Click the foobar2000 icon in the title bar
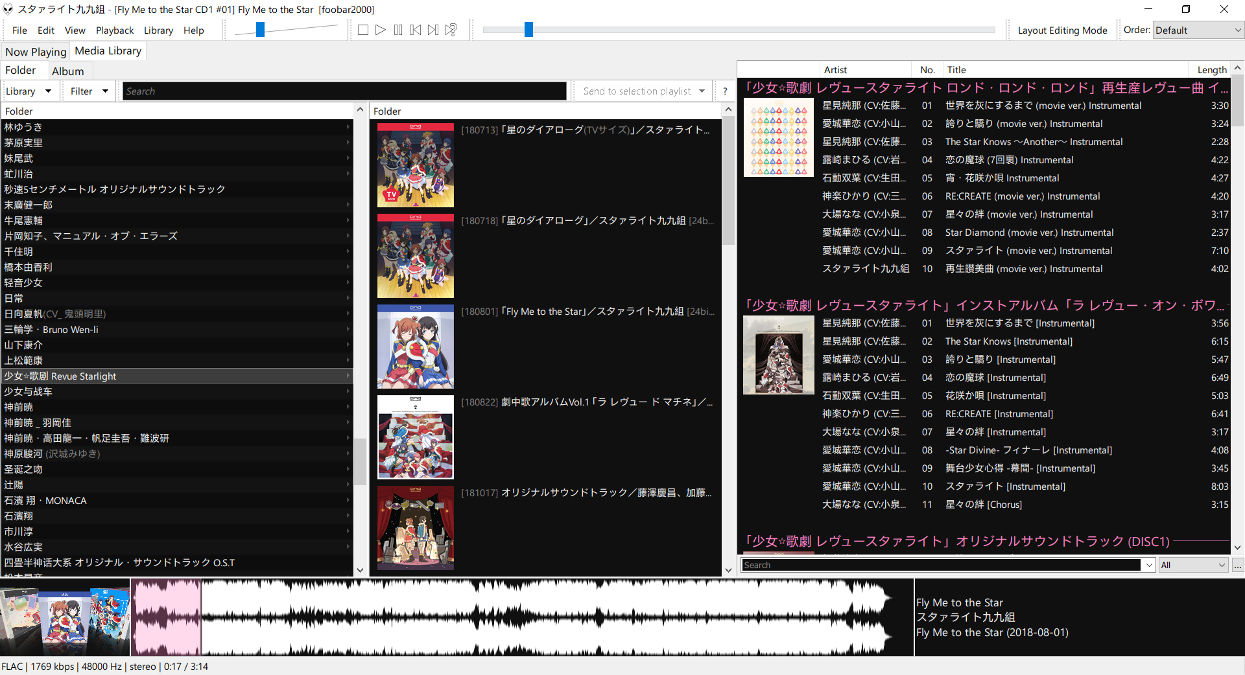Screen dimensions: 1245x675 tap(7, 9)
